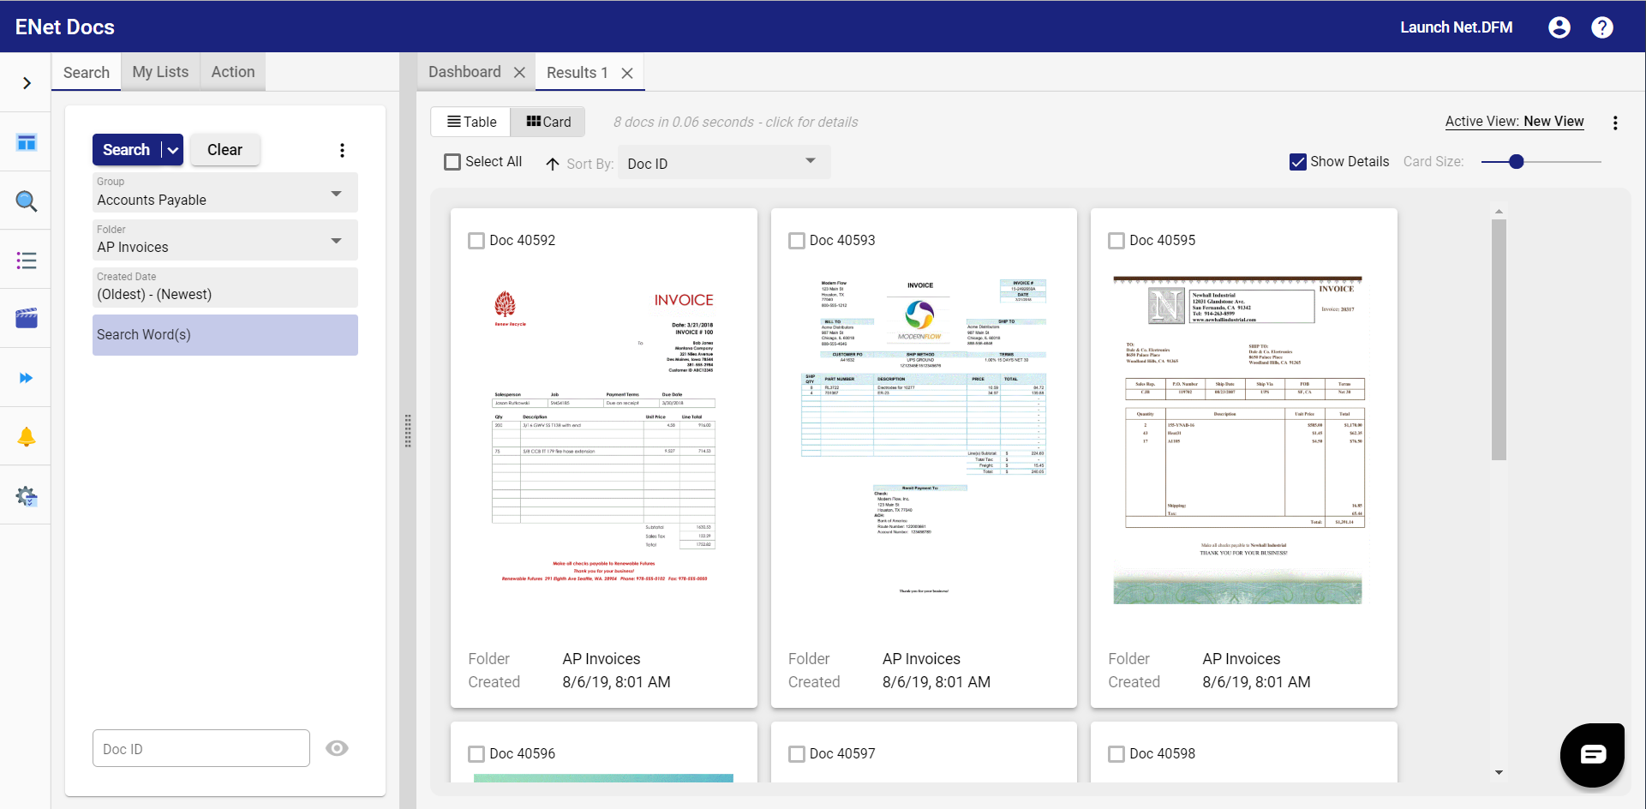Switch to the My Lists tab
This screenshot has width=1646, height=809.
pos(159,72)
